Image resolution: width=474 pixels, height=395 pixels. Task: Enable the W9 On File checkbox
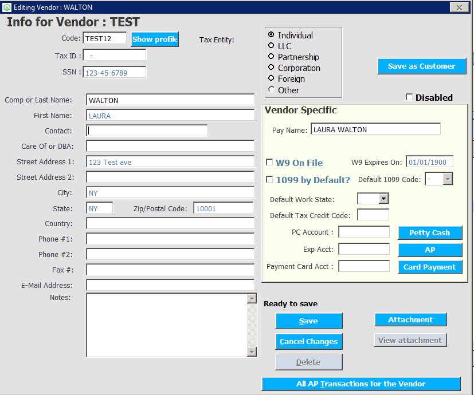(x=269, y=162)
